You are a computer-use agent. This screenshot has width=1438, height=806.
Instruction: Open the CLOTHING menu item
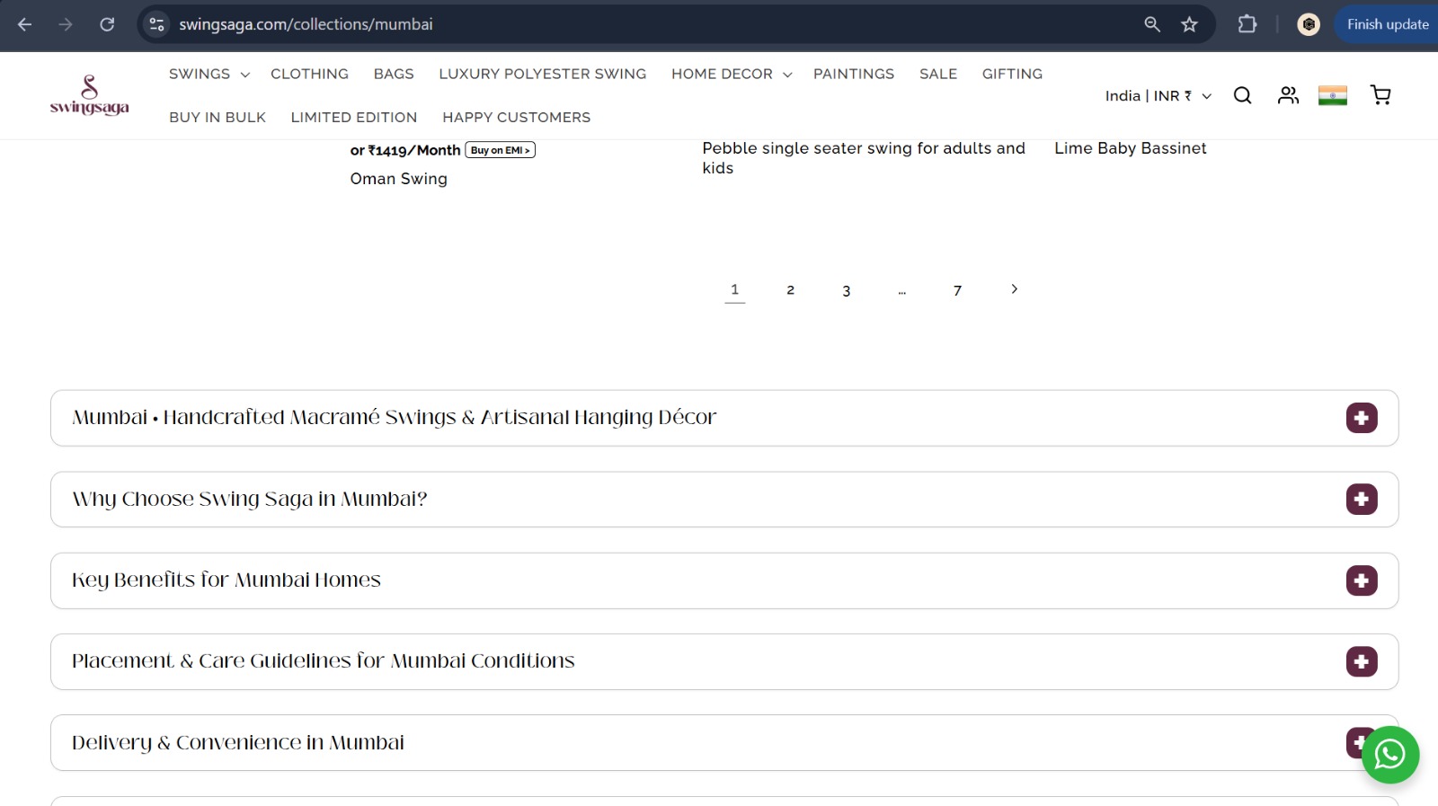[x=309, y=74]
